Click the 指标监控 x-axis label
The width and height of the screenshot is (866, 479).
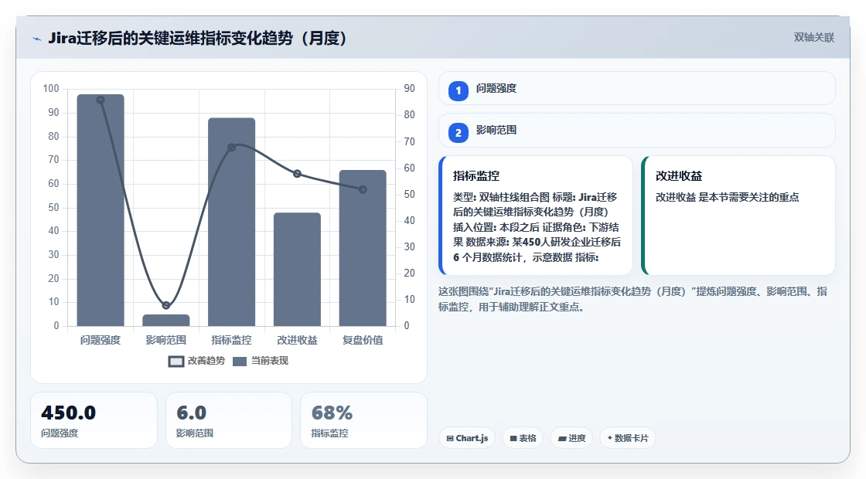click(231, 340)
